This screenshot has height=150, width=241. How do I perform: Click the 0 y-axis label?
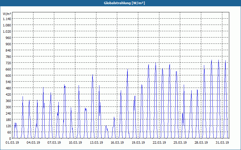pyautogui.click(x=10, y=139)
